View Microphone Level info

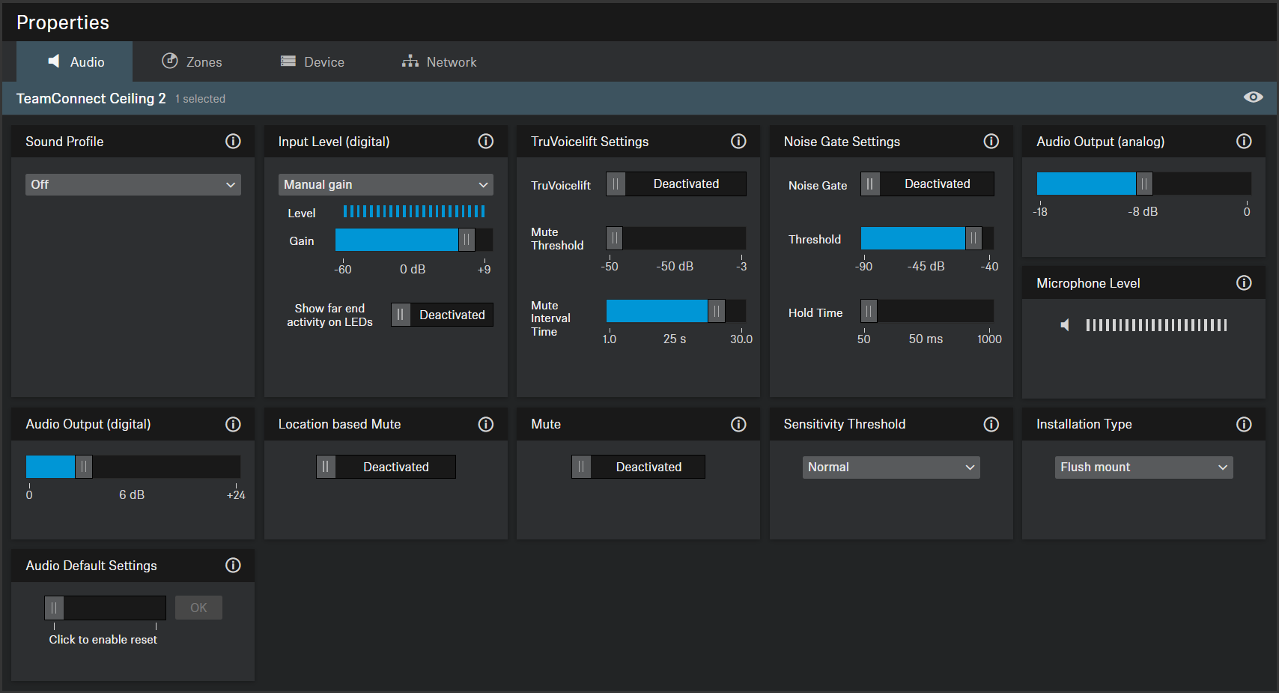click(x=1243, y=283)
